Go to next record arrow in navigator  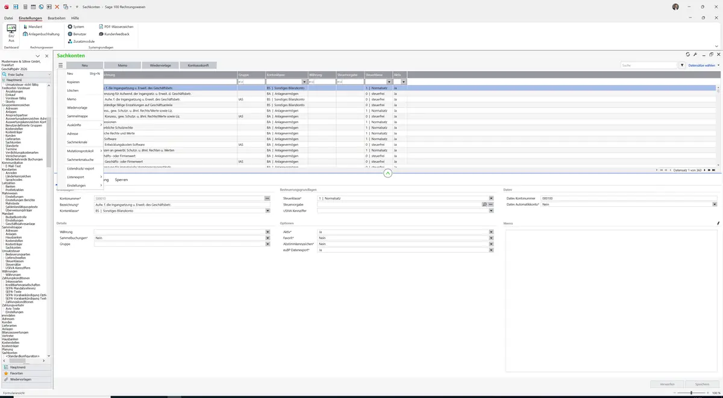706,170
